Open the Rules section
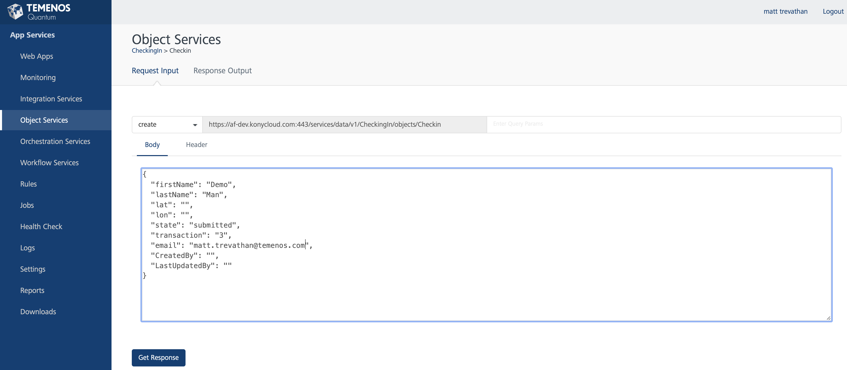 pos(28,184)
